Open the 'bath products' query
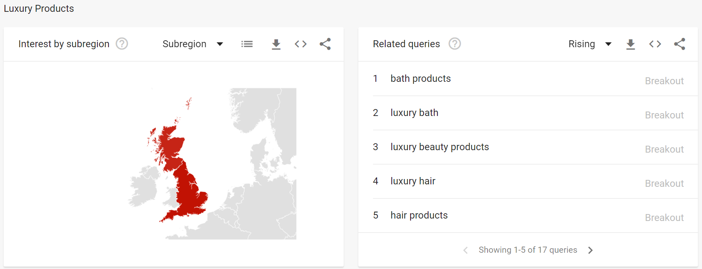 (420, 79)
